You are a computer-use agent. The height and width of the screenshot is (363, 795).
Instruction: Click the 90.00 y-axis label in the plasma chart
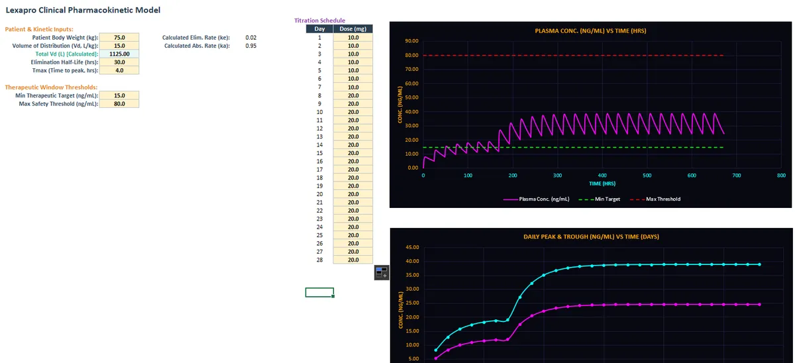[x=411, y=41]
